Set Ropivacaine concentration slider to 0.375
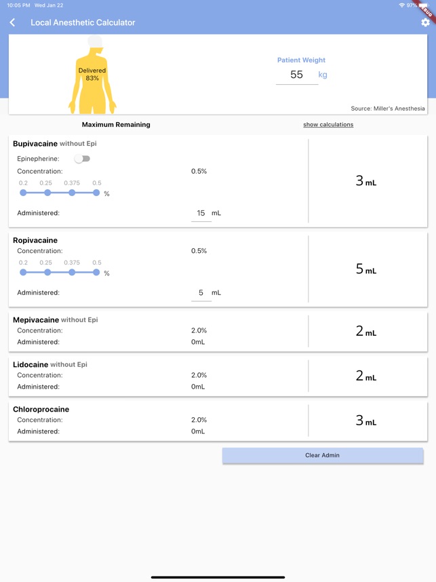The width and height of the screenshot is (436, 582). pos(72,273)
